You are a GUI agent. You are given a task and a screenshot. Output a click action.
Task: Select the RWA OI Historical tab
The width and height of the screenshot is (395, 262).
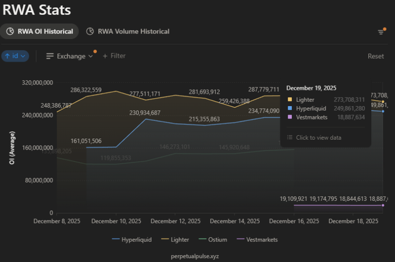(x=45, y=31)
